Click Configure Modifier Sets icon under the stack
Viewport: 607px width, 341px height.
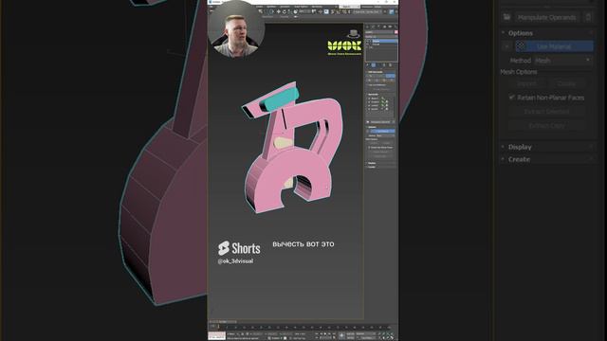[x=390, y=65]
